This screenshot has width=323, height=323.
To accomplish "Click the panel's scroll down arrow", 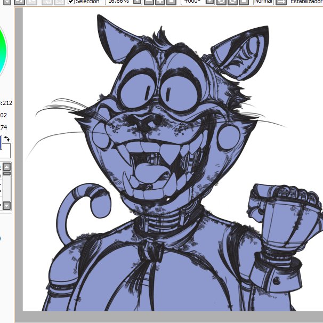I will pyautogui.click(x=6, y=205).
